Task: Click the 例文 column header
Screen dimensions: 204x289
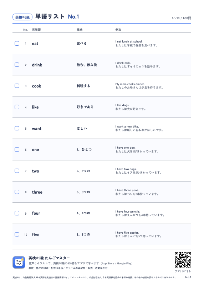Action: pyautogui.click(x=118, y=30)
